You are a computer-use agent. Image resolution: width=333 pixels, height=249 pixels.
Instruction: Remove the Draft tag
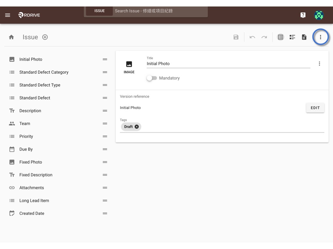click(137, 127)
